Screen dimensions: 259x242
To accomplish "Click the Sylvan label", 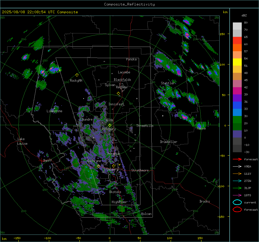I will pos(110,85).
